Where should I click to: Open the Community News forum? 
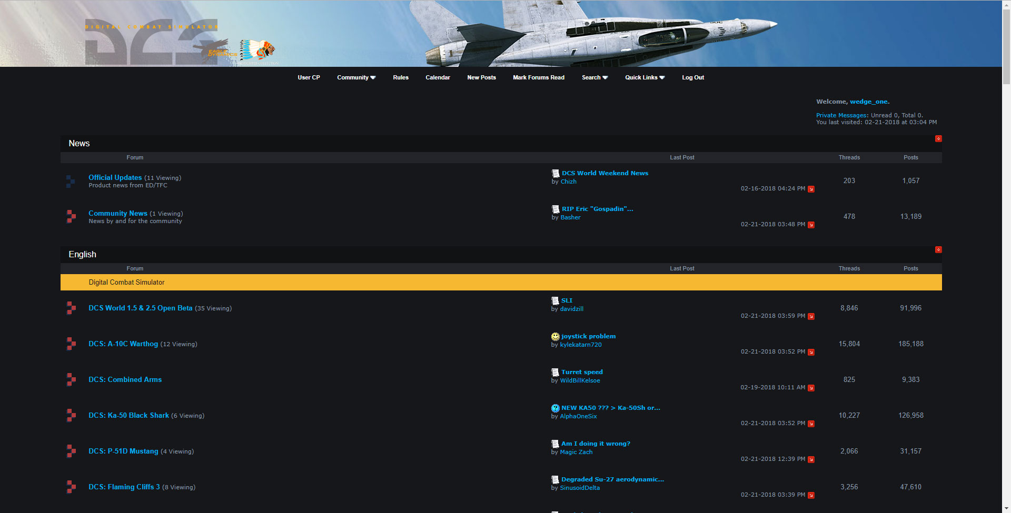(x=118, y=213)
